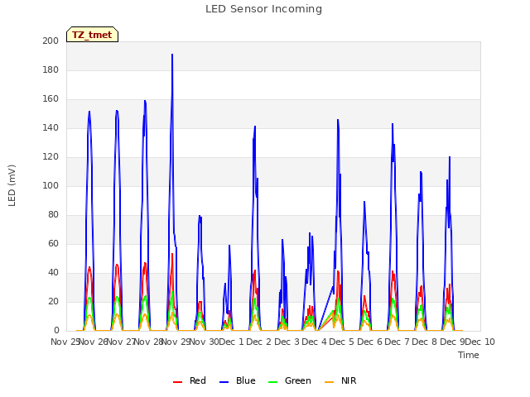The image size is (530, 397).
Task: Click the y-axis tick value 40
Action: pyautogui.click(x=53, y=273)
